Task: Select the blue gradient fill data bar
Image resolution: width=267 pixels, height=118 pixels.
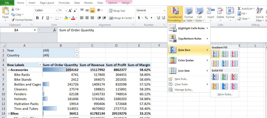Action: click(x=215, y=54)
